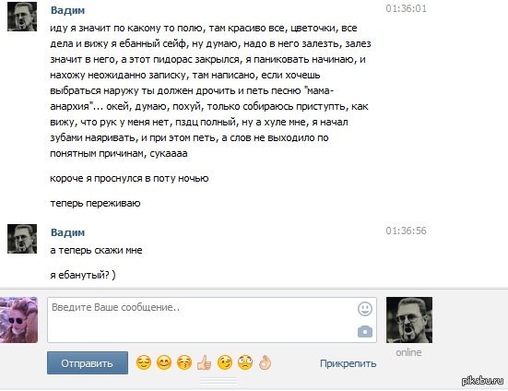Click the input resize handle below emojis
Image resolution: width=508 pixels, height=391 pixels.
(x=219, y=381)
